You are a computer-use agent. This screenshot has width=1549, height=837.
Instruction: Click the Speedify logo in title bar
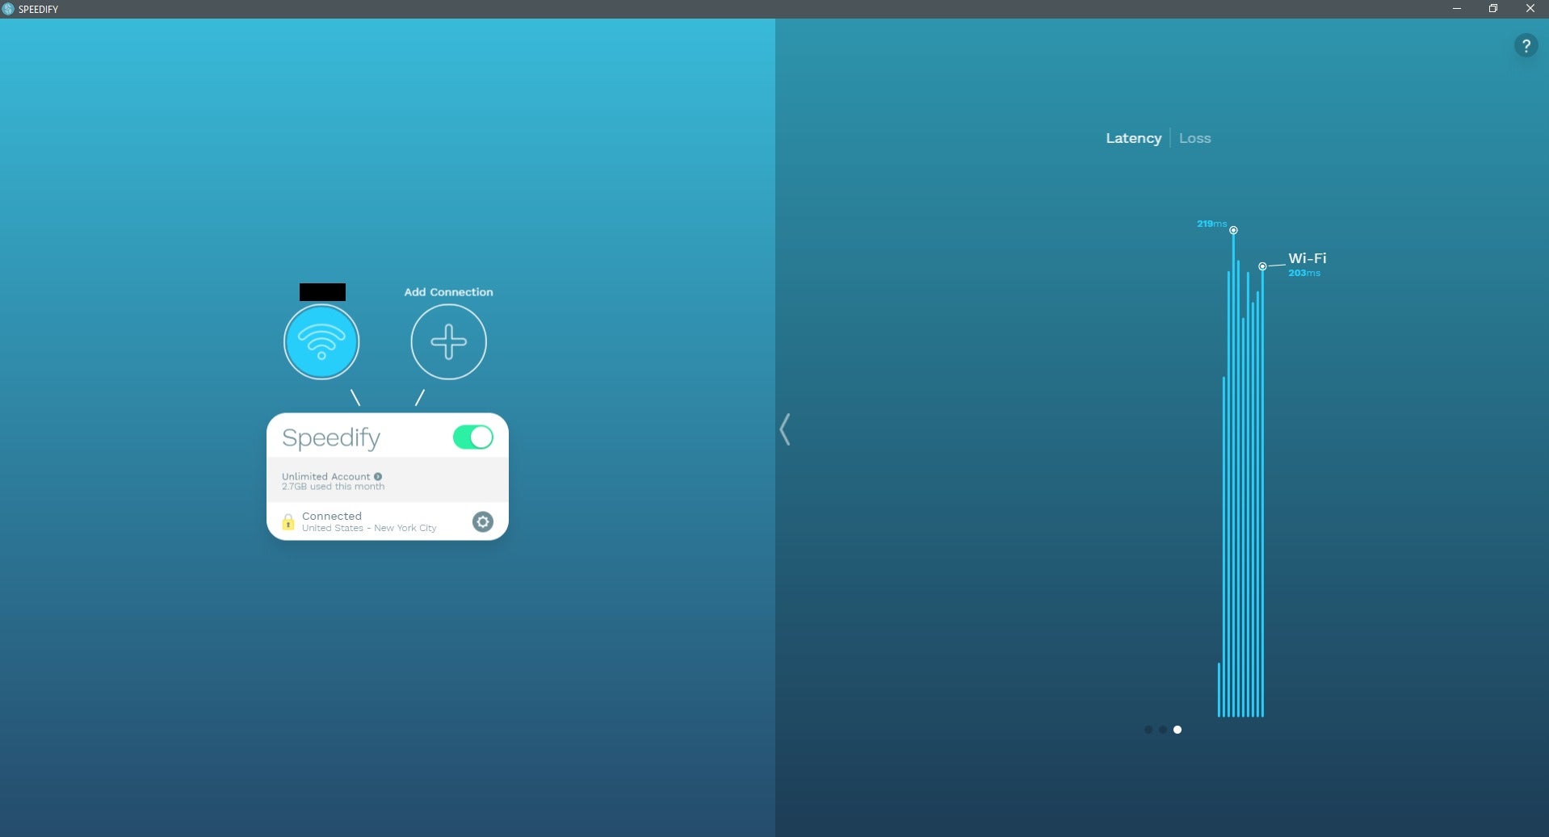pyautogui.click(x=8, y=9)
